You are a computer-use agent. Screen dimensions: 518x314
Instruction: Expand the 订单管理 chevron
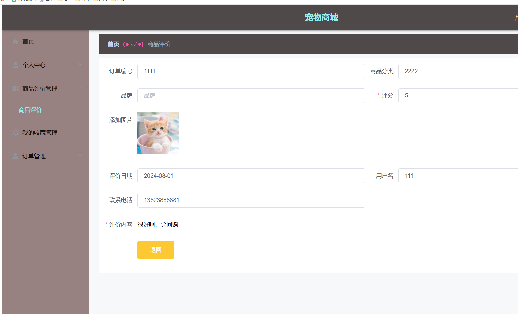click(x=80, y=155)
